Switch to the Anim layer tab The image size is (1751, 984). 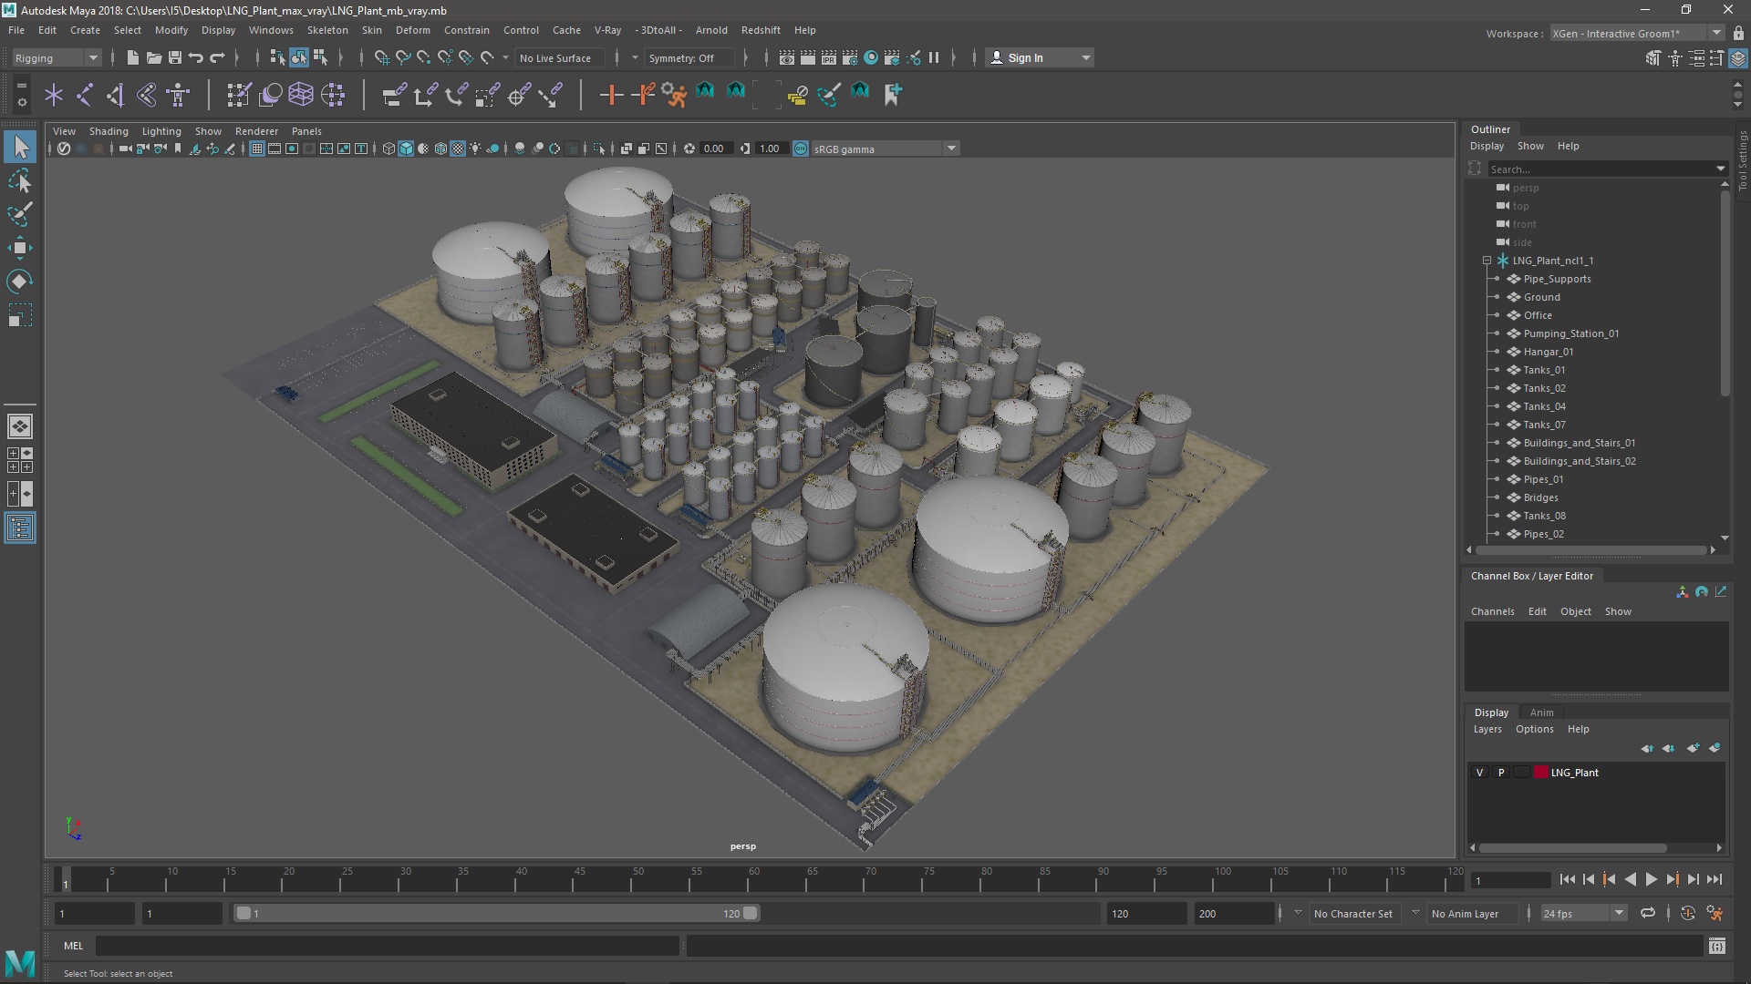click(x=1541, y=712)
